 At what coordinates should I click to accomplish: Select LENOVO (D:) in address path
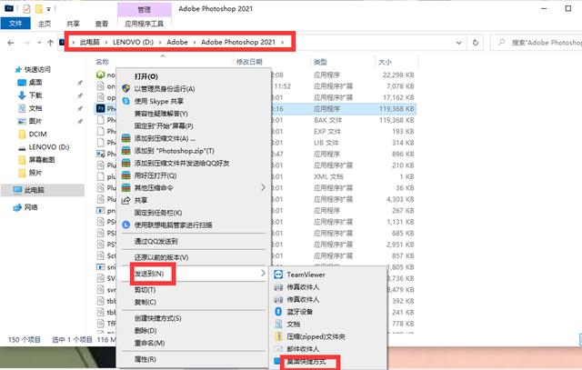pyautogui.click(x=133, y=43)
